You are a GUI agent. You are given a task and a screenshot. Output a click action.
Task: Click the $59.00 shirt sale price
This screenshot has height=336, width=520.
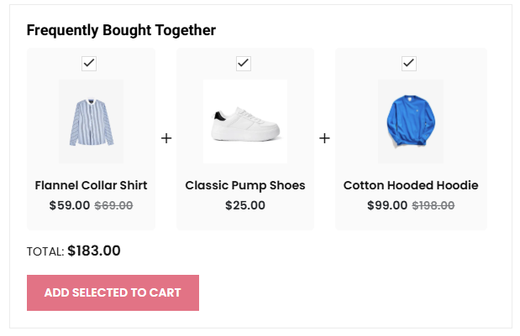(x=70, y=205)
